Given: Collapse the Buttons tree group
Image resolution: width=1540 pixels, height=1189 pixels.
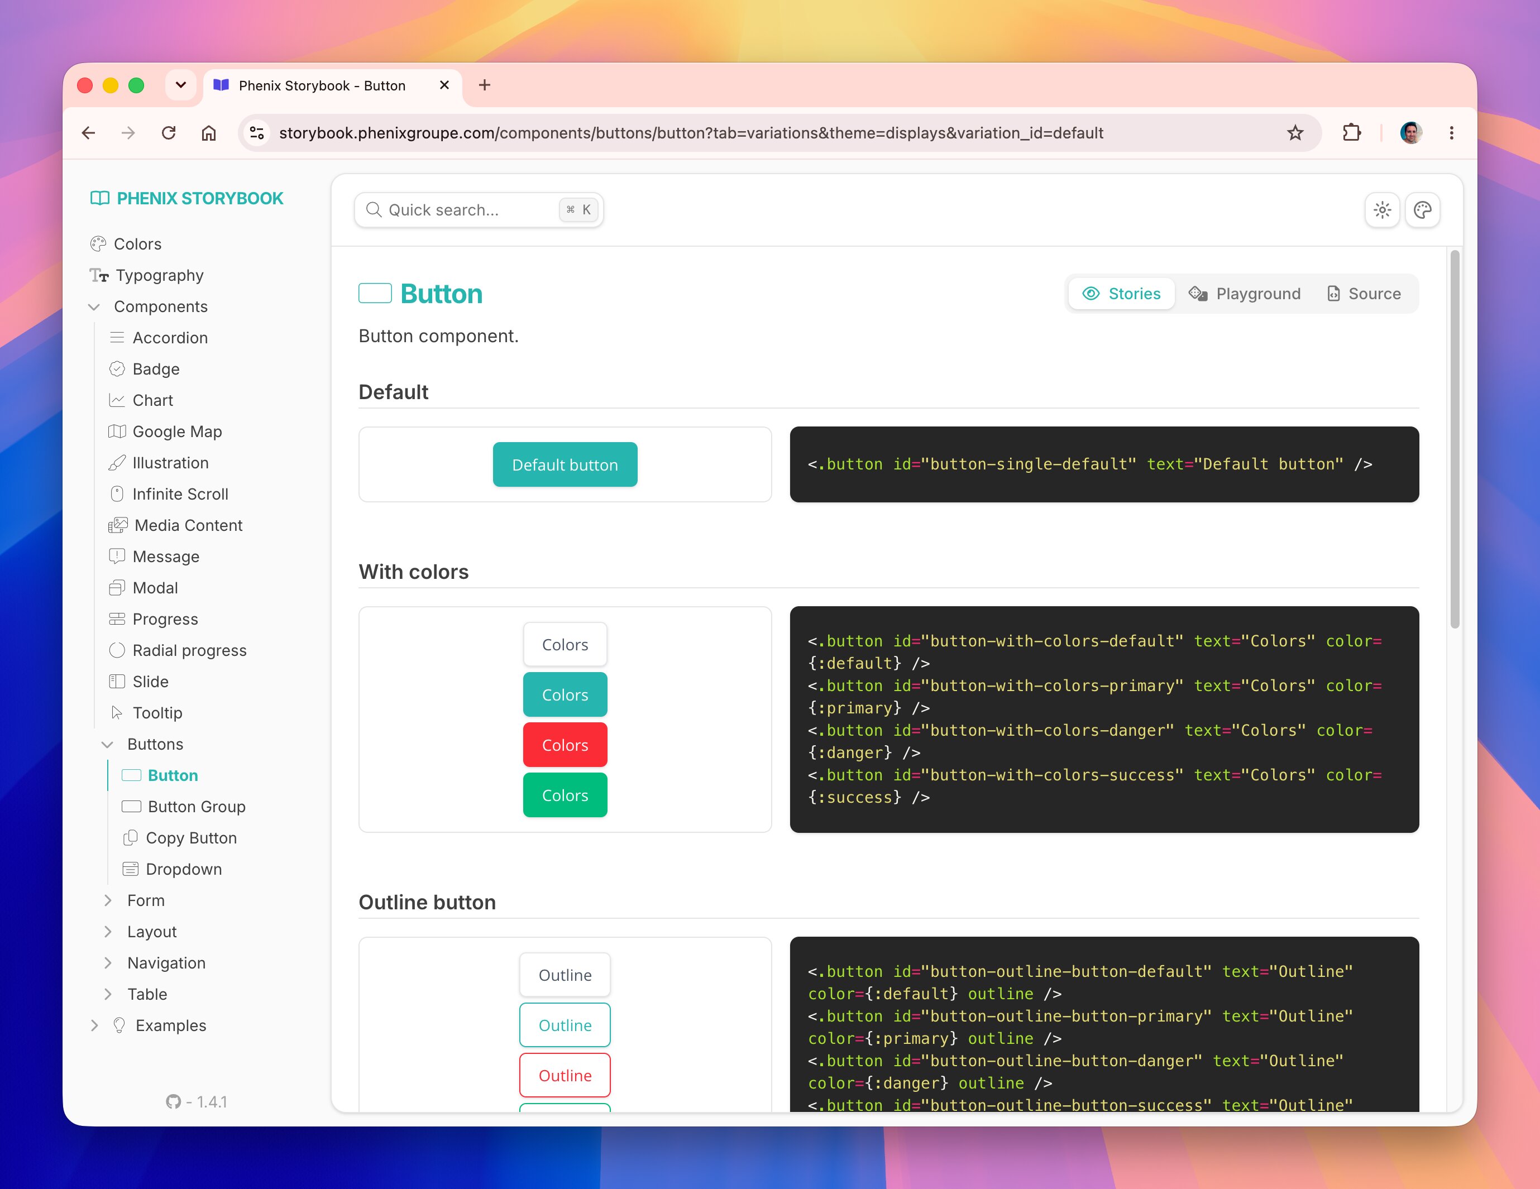Looking at the screenshot, I should pos(107,744).
